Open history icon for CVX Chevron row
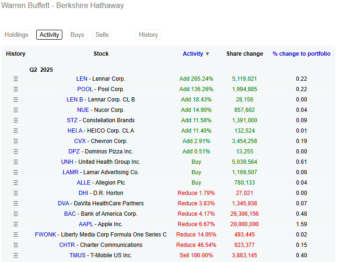This screenshot has height=262, width=337. click(16, 141)
